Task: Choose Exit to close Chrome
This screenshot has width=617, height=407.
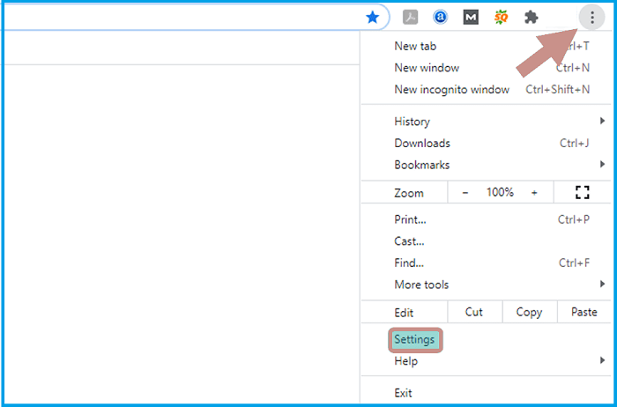Action: pyautogui.click(x=486, y=393)
